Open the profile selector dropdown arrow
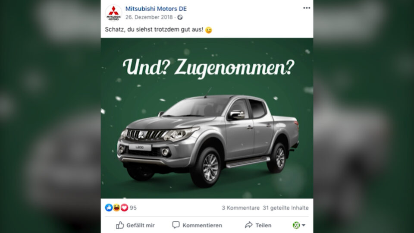The width and height of the screenshot is (414, 233). click(x=304, y=225)
